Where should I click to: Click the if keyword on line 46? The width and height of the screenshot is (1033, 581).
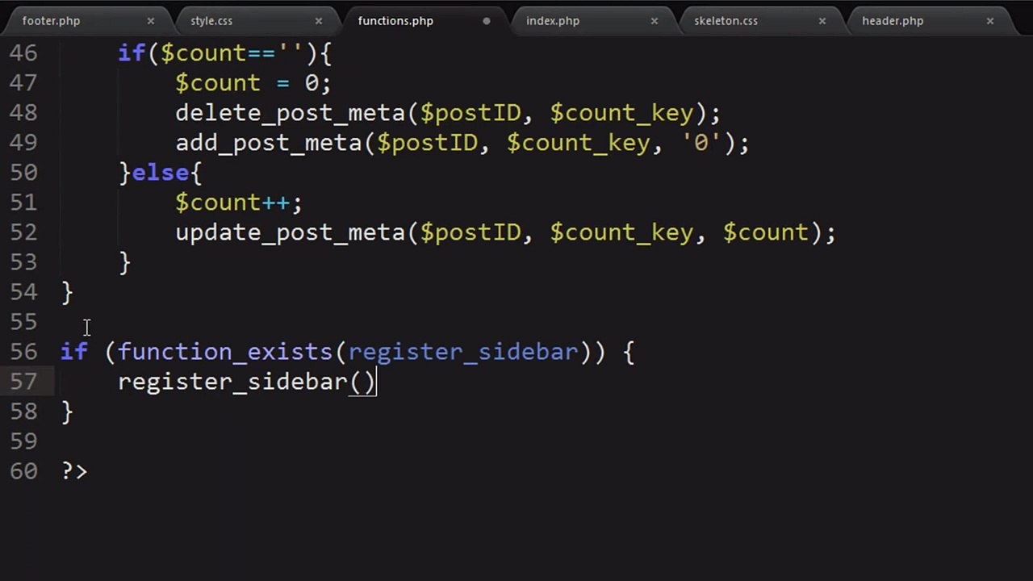coord(132,53)
